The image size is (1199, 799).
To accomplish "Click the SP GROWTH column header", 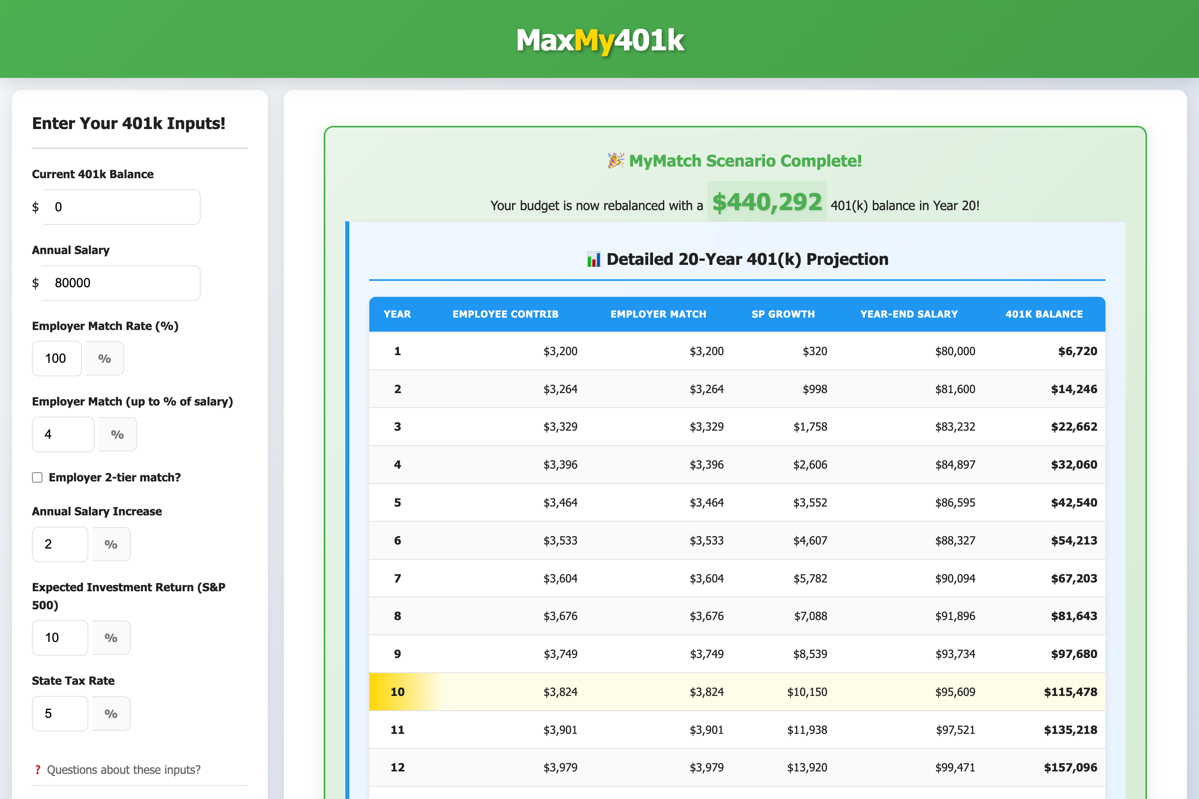I will (783, 314).
